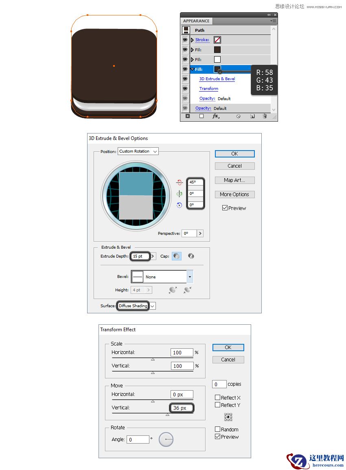This screenshot has width=346, height=470.
Task: Open the Extrude Depth arrow slider popup
Action: pos(153,256)
